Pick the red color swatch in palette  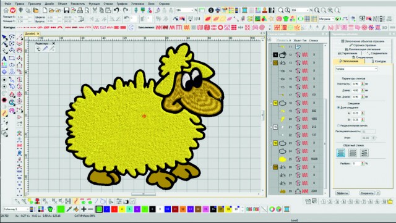(x=114, y=209)
